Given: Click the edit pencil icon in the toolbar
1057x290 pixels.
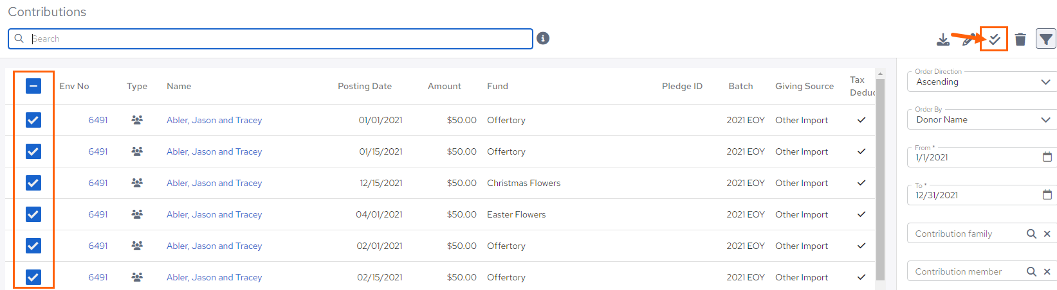Looking at the screenshot, I should coord(967,40).
